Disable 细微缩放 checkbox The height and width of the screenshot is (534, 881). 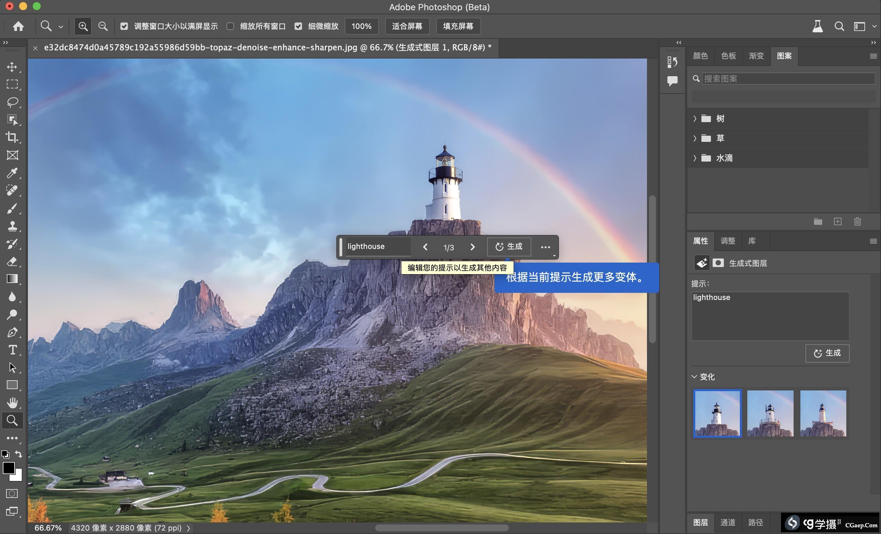pyautogui.click(x=298, y=26)
